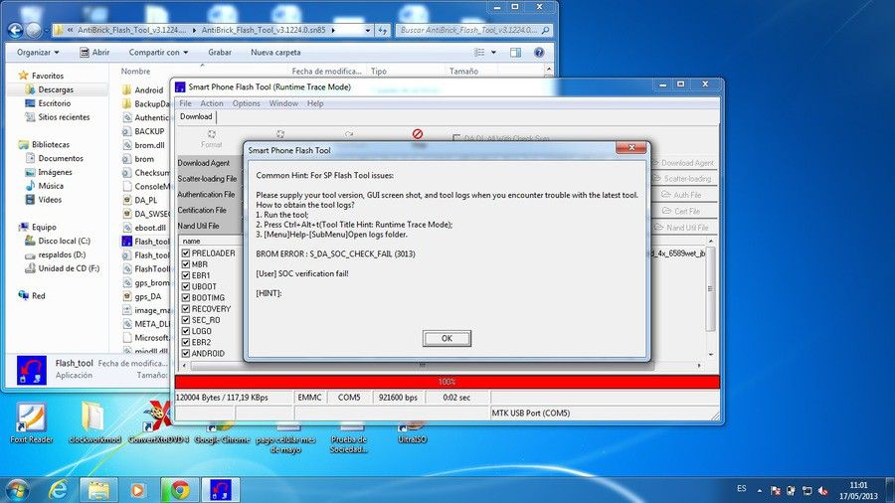Open clockworkmod desktop folder

click(x=94, y=422)
